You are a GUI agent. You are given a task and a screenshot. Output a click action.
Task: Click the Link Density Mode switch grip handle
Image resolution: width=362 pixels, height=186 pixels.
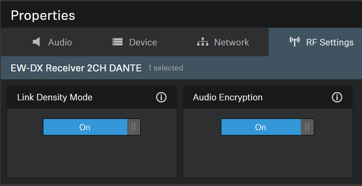coord(134,127)
